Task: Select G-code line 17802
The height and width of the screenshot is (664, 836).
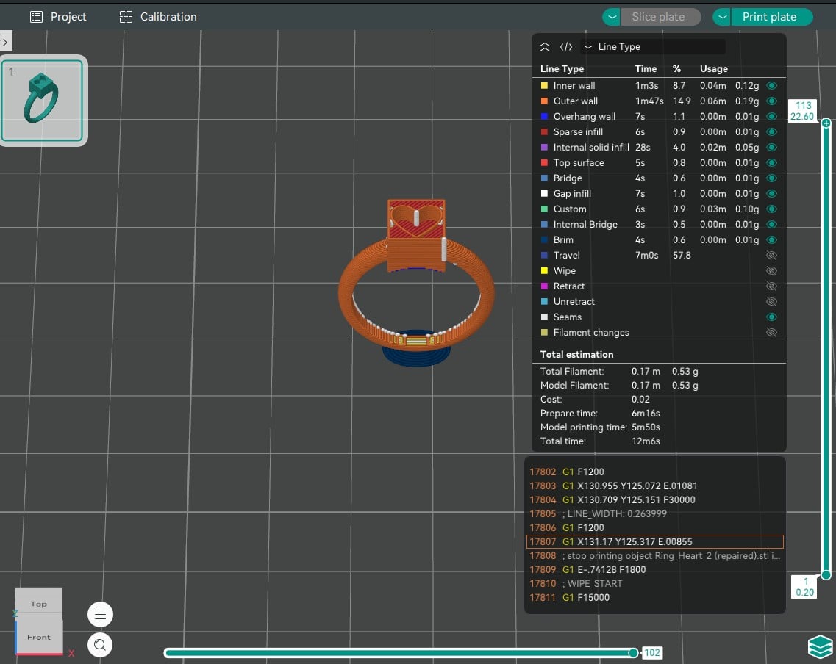Action: (654, 472)
